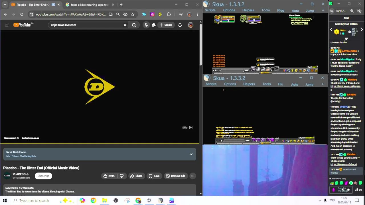Open Chrome media controls icon

tap(181, 14)
